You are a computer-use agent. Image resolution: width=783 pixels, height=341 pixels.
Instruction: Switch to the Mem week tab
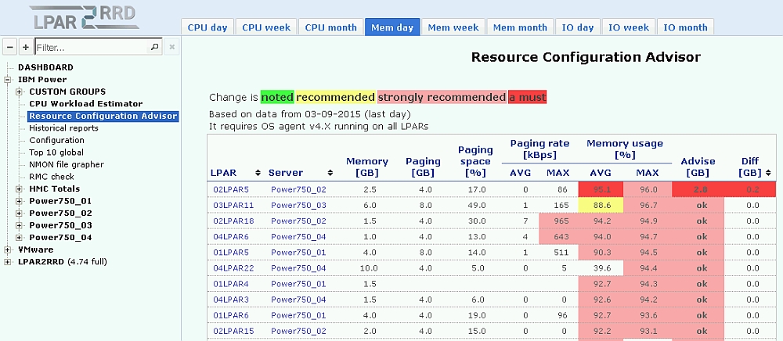[x=453, y=27]
